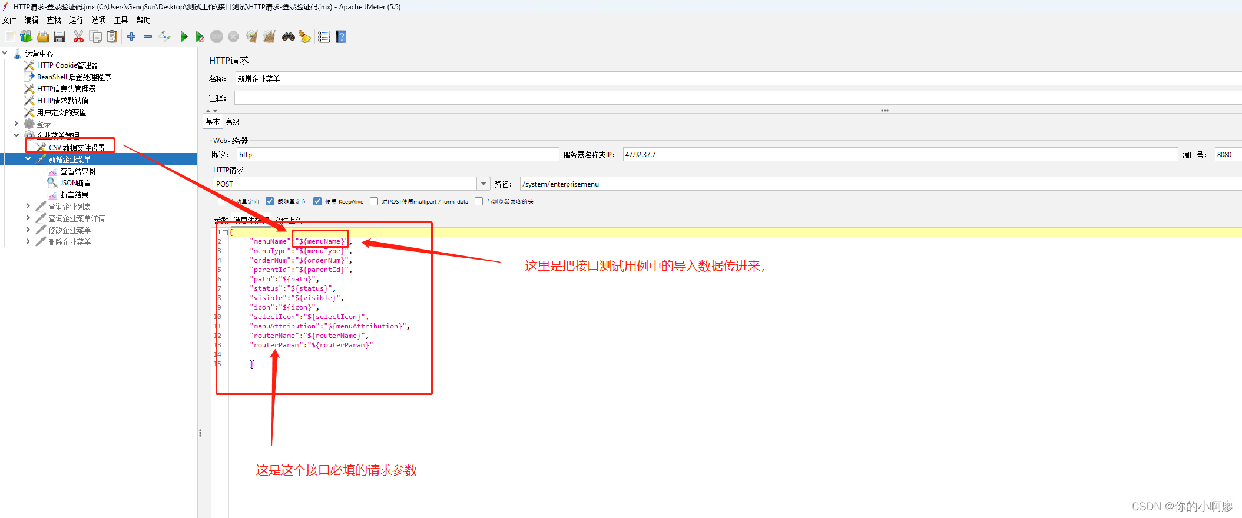
Task: Open the 编辑 menu
Action: click(31, 20)
